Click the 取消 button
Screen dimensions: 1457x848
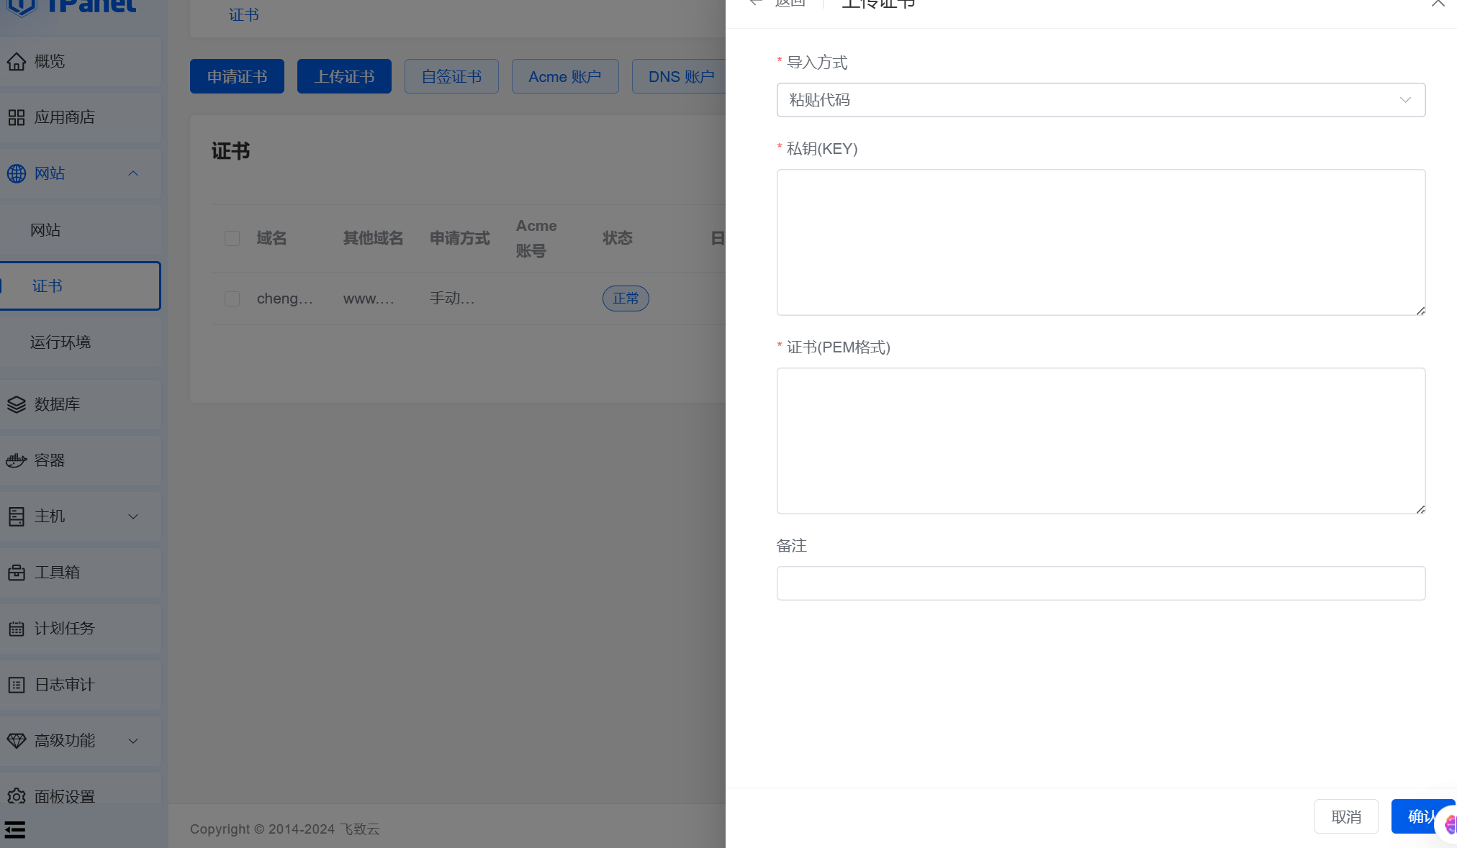pyautogui.click(x=1345, y=816)
